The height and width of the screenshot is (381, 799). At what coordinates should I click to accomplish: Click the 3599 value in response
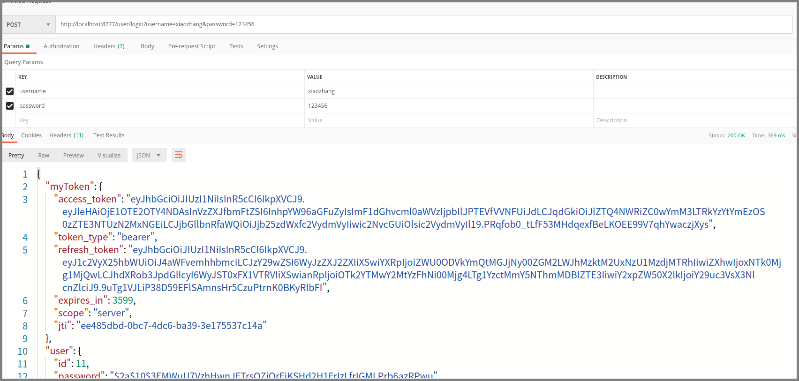click(123, 300)
